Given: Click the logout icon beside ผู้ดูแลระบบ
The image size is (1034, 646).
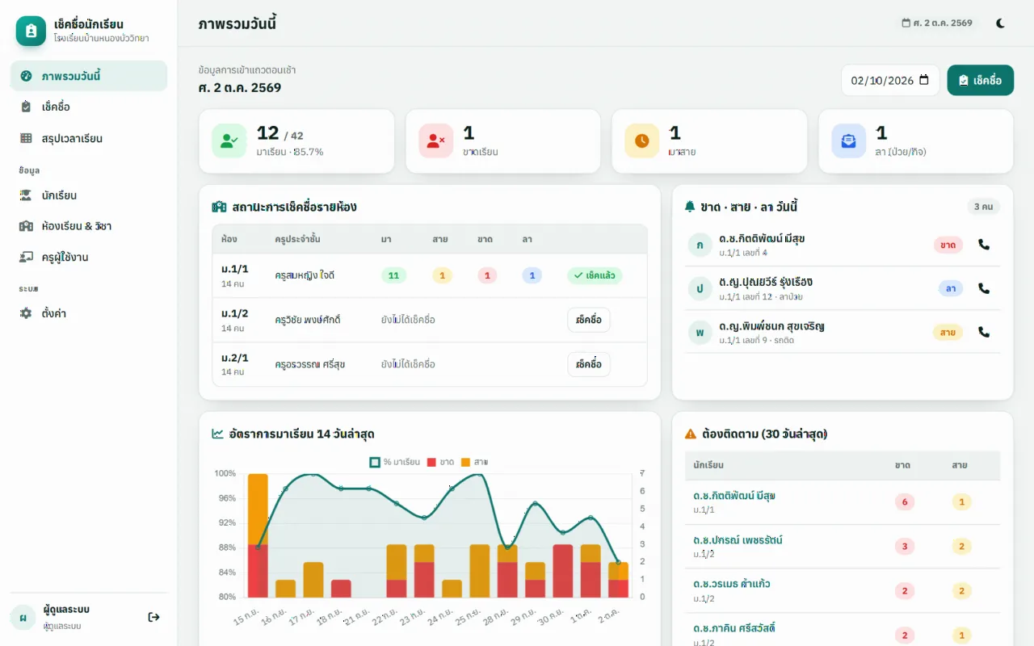Looking at the screenshot, I should tap(153, 617).
